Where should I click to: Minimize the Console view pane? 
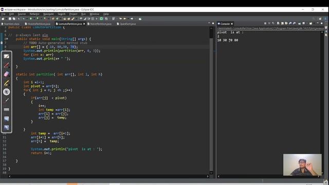pos(318,23)
